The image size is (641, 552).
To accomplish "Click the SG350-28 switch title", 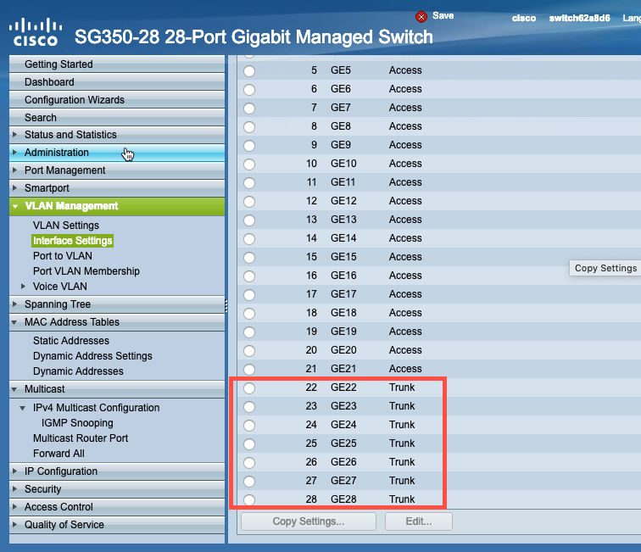I will pos(254,36).
